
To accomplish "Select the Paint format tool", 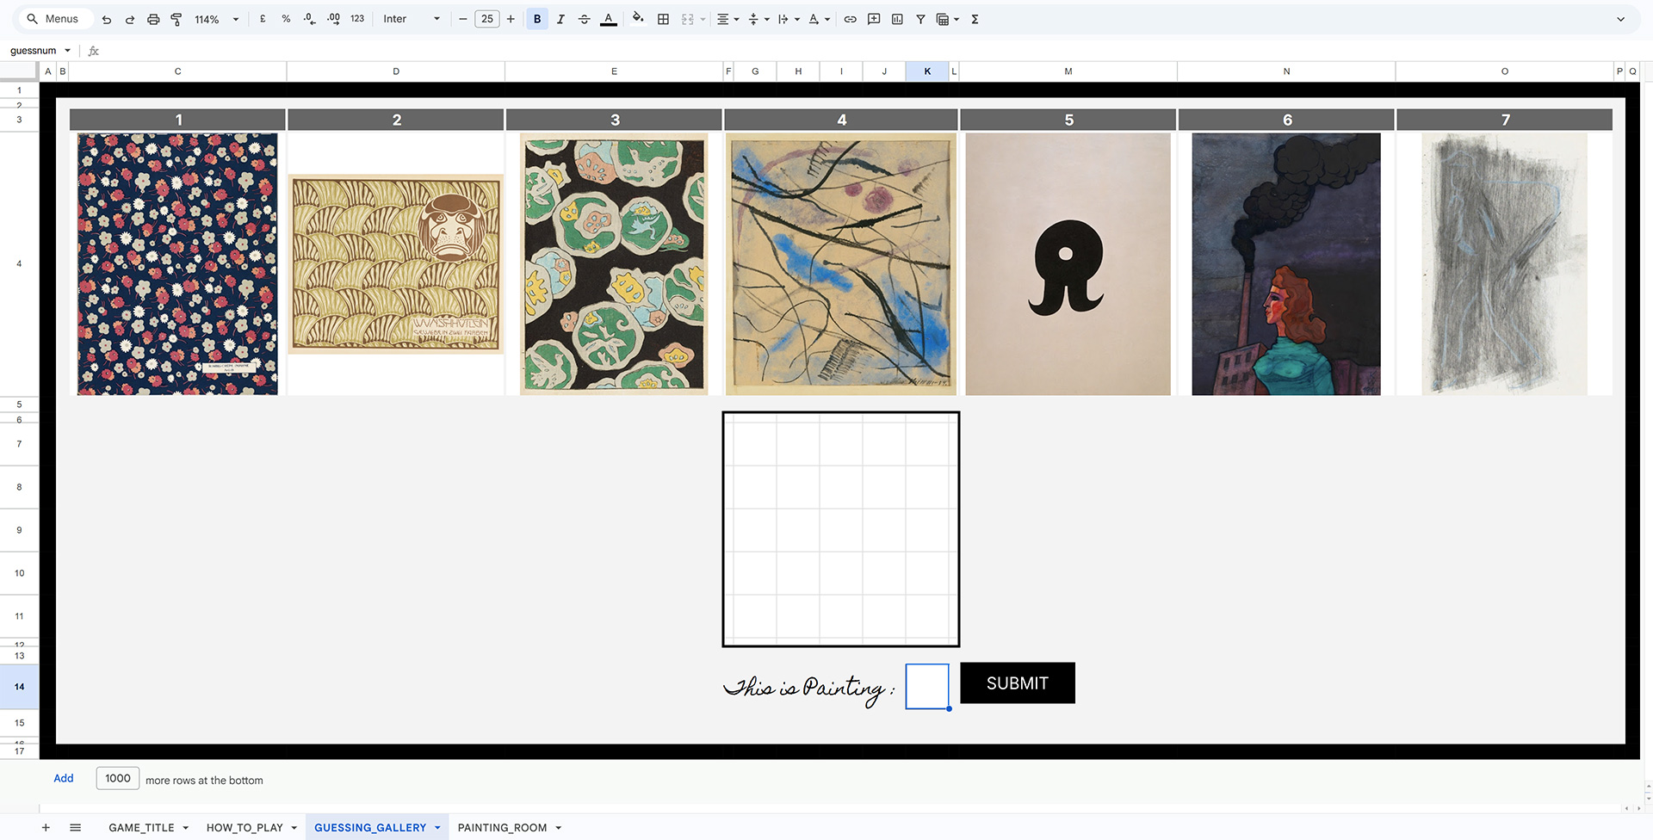I will pyautogui.click(x=176, y=19).
